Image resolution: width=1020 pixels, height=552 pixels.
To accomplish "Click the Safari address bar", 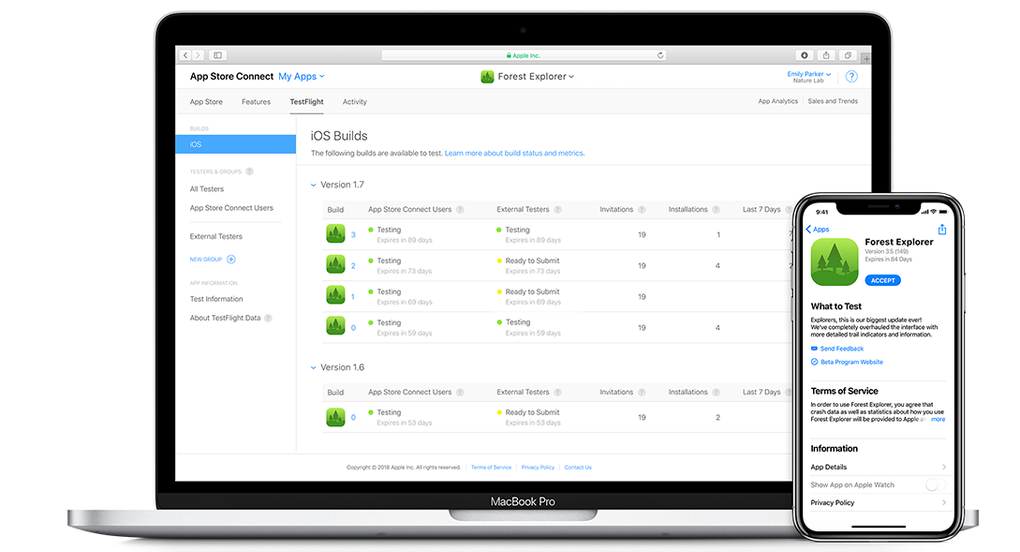I will (523, 55).
